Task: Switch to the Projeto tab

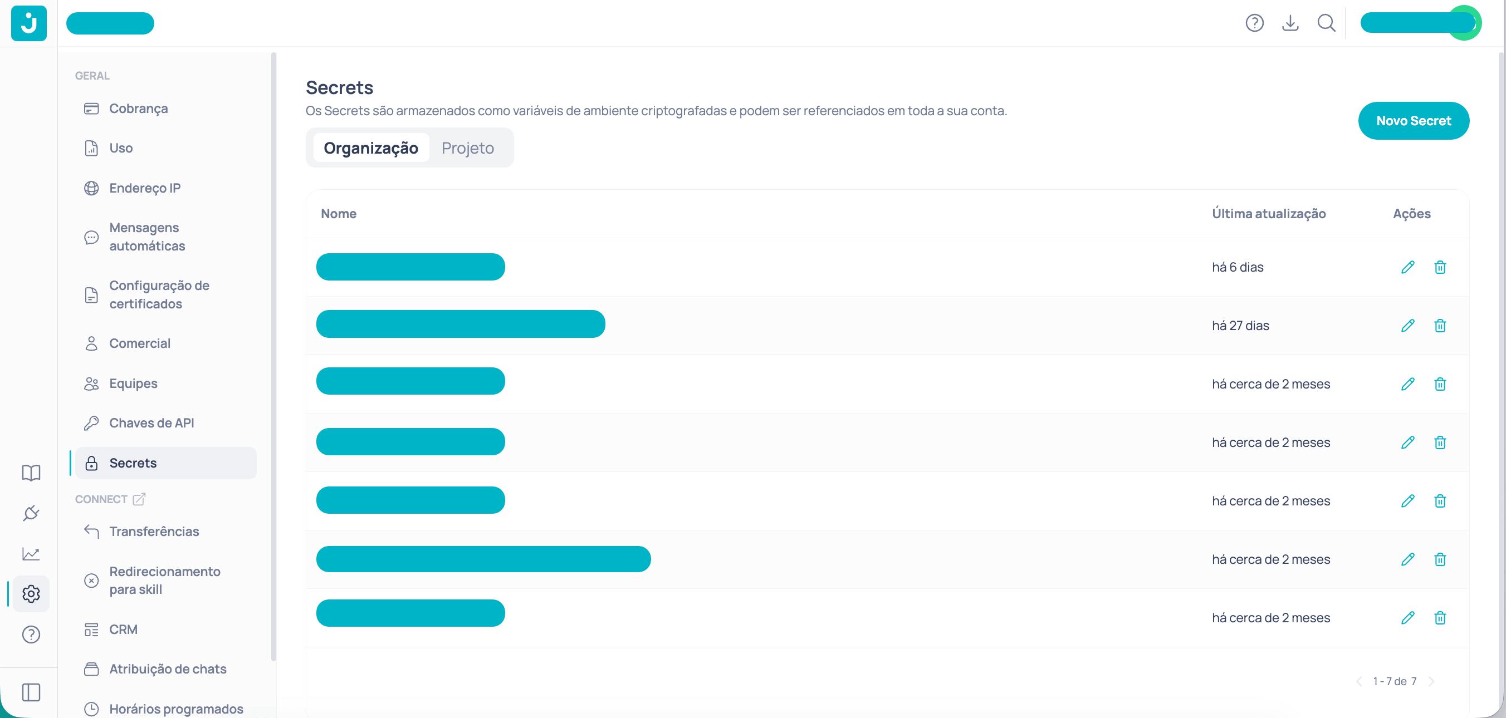Action: [467, 148]
